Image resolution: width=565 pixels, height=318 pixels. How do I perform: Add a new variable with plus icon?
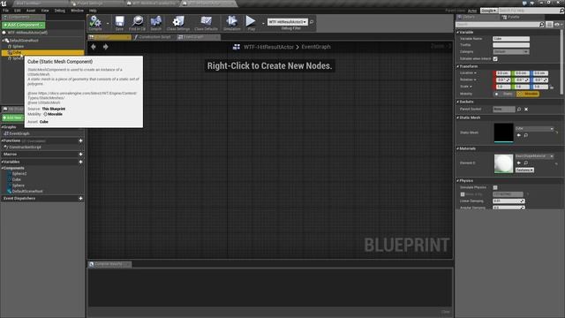point(80,163)
